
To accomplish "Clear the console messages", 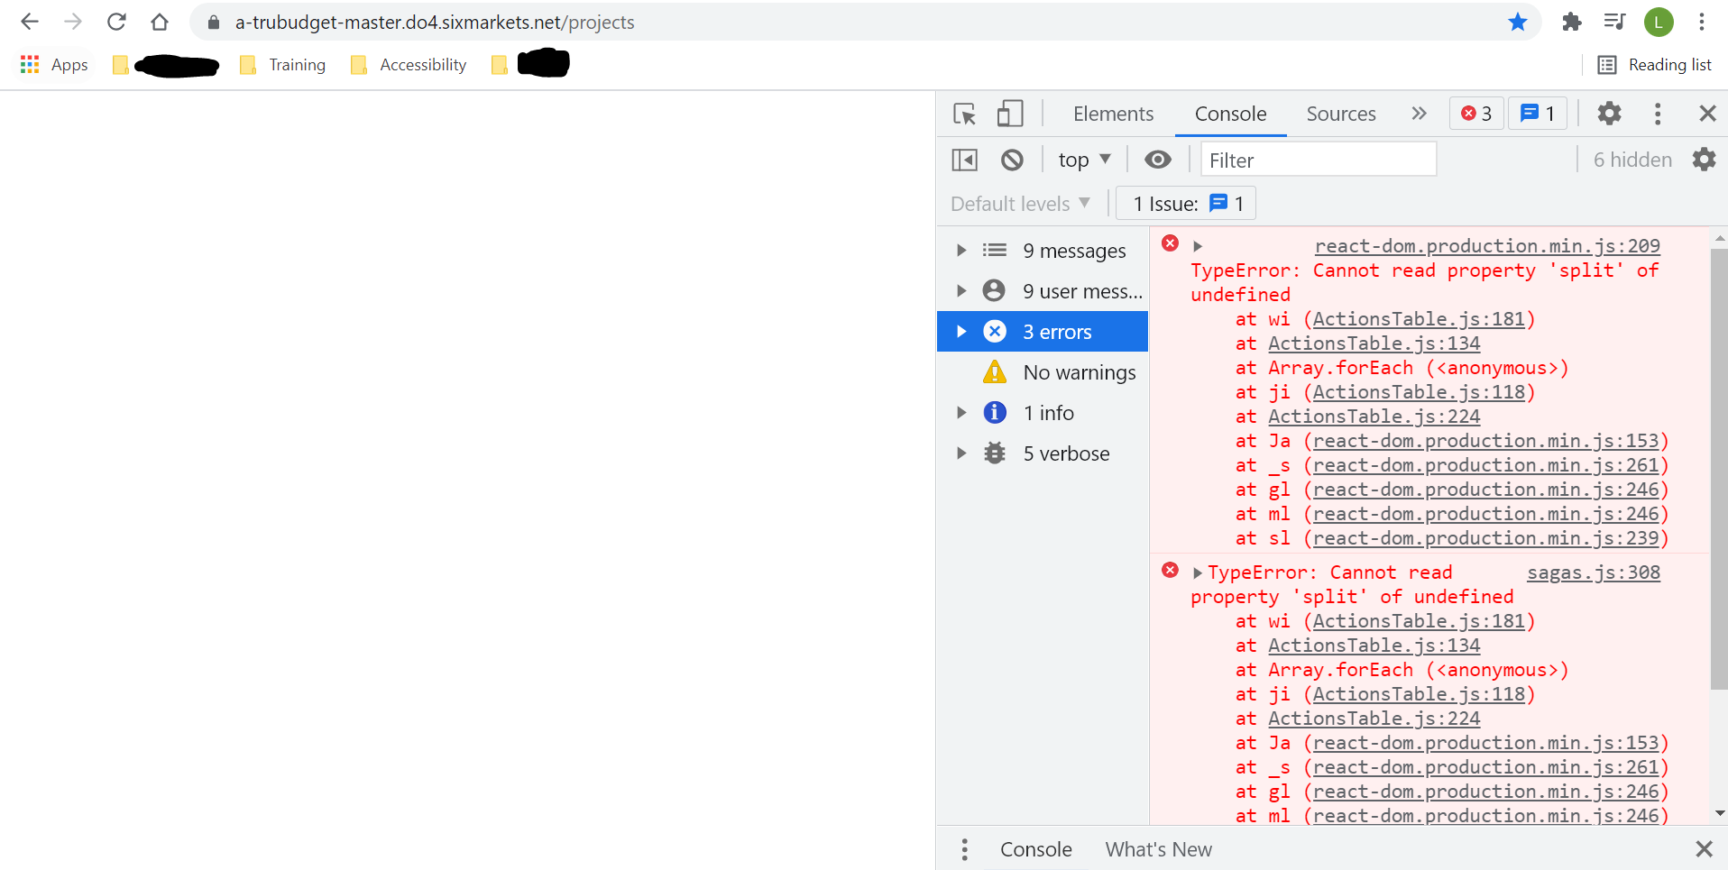I will (x=1012, y=159).
